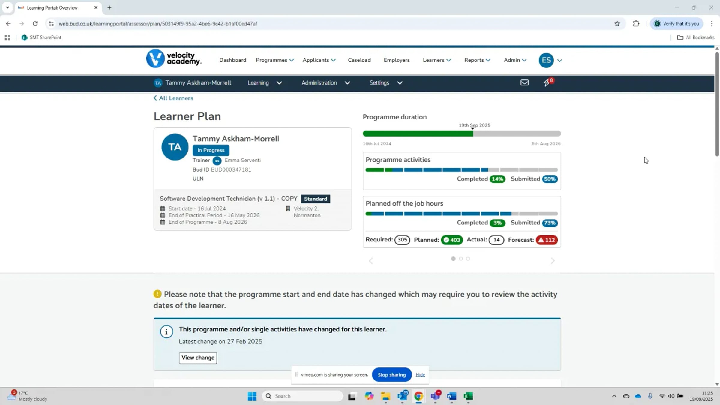Open a new browser tab
The height and width of the screenshot is (405, 720).
point(109,7)
